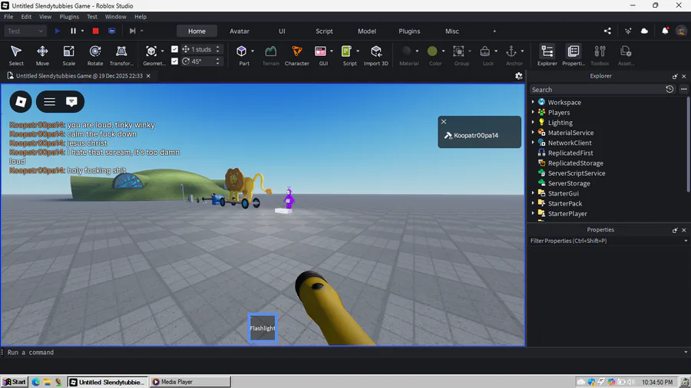Click the share icon
Screen dimensions: 691x388
pos(607,31)
